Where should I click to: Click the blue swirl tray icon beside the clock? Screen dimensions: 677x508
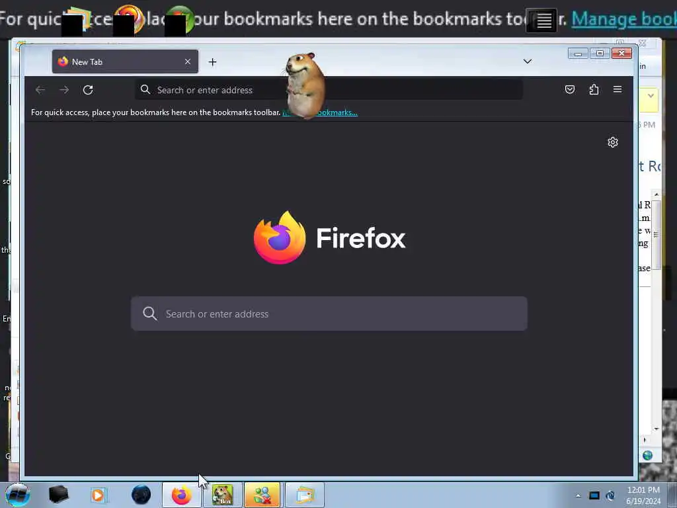(x=610, y=495)
